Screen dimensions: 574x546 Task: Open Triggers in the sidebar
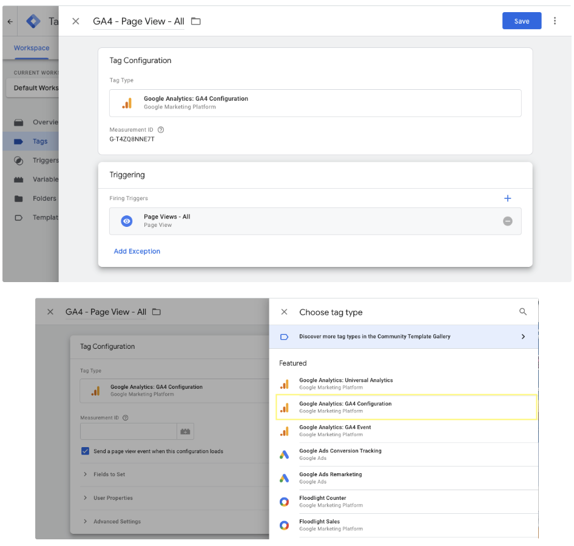click(x=31, y=160)
